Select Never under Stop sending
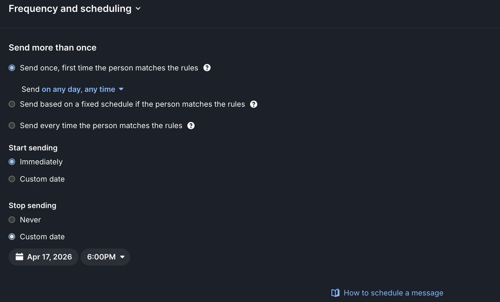This screenshot has height=302, width=500. coord(12,220)
